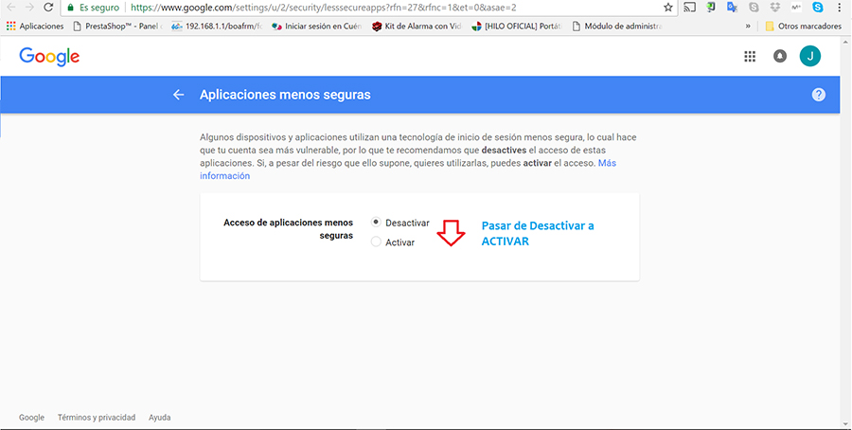Image resolution: width=852 pixels, height=430 pixels.
Task: Expand the hidden bookmarks overflow chevron
Action: coord(750,27)
